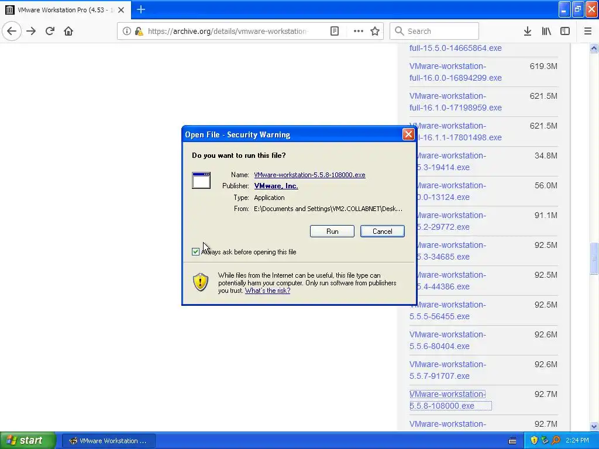
Task: Click the page scrollbar up arrow
Action: click(594, 48)
